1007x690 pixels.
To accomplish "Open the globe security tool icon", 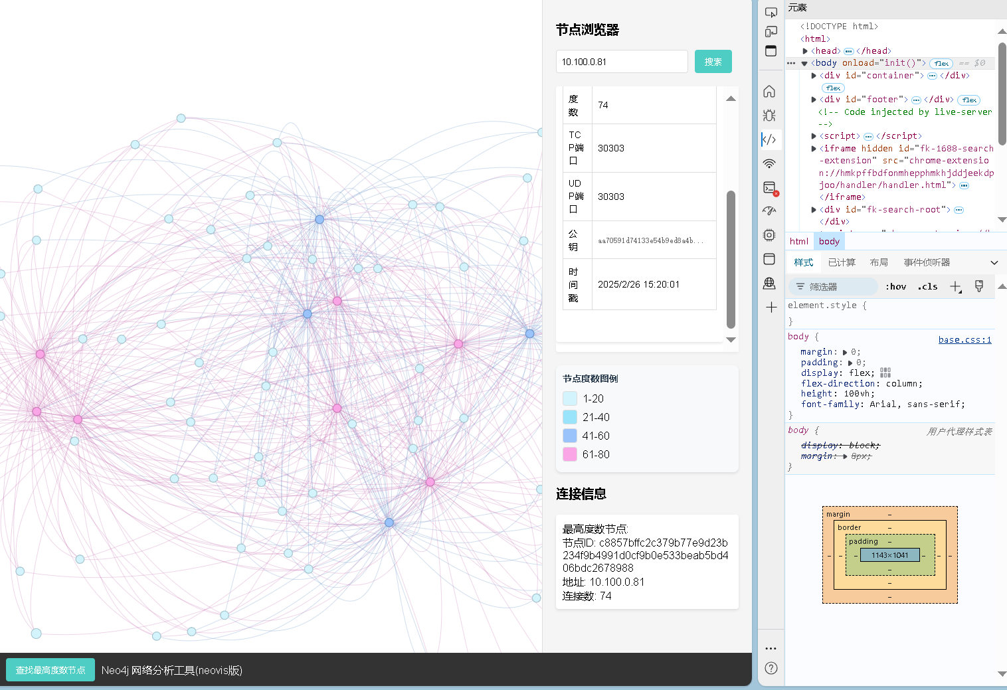I will point(769,284).
